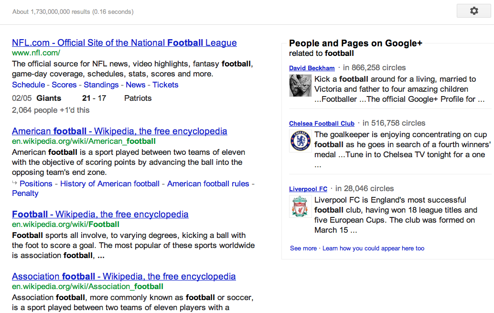Click 'About 1,730,000,000 results' stats text
The height and width of the screenshot is (313, 494).
[x=73, y=11]
